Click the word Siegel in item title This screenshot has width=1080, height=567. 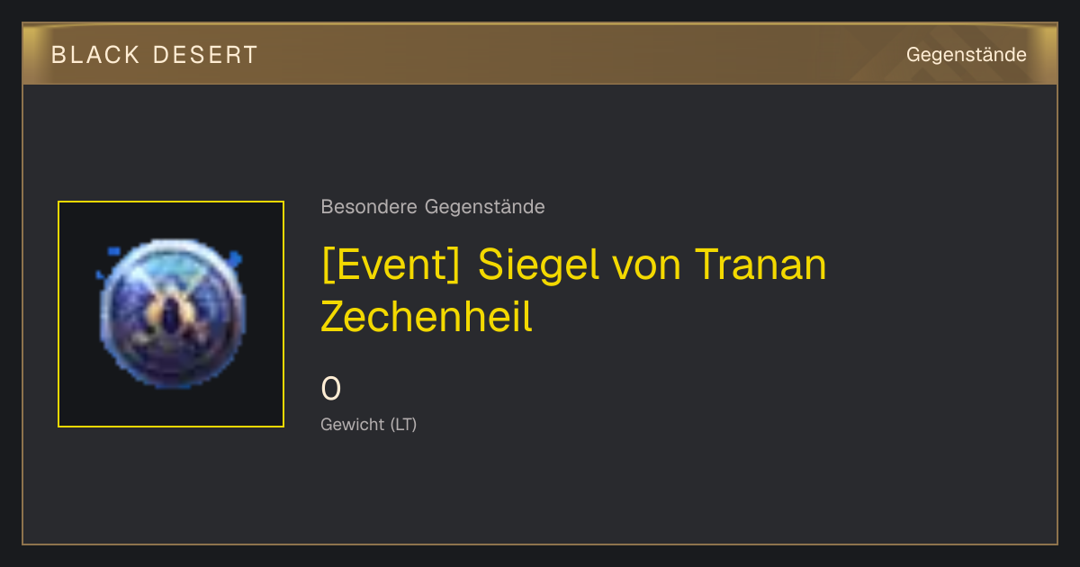point(538,265)
